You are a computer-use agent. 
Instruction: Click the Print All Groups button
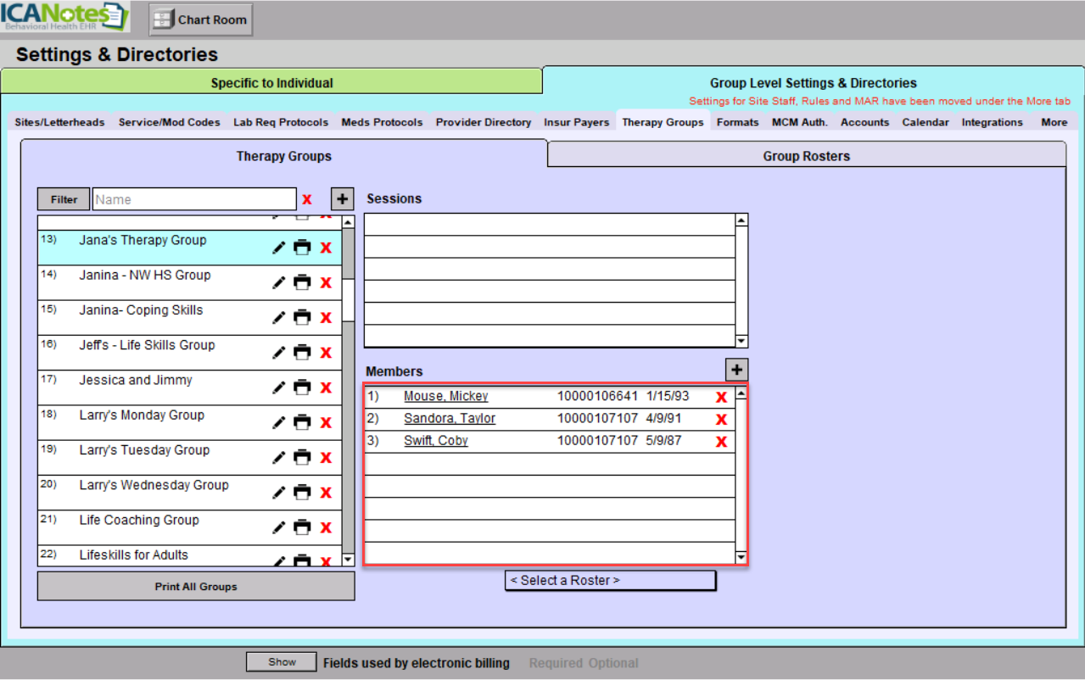[x=196, y=587]
